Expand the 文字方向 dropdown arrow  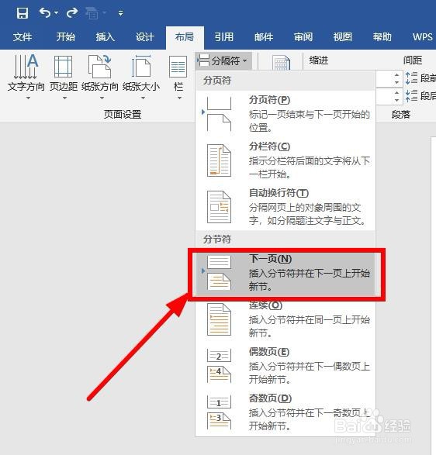click(28, 98)
